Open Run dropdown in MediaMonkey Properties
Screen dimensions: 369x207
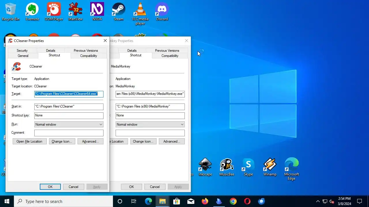(x=150, y=124)
